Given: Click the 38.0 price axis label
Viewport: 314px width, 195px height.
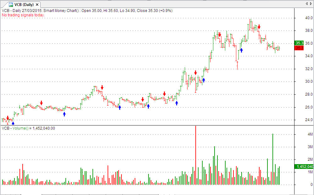Looking at the screenshot, I should pyautogui.click(x=309, y=31).
